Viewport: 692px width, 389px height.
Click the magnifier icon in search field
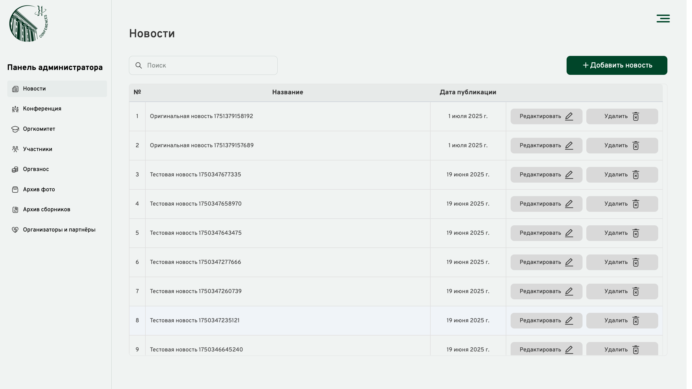tap(139, 65)
